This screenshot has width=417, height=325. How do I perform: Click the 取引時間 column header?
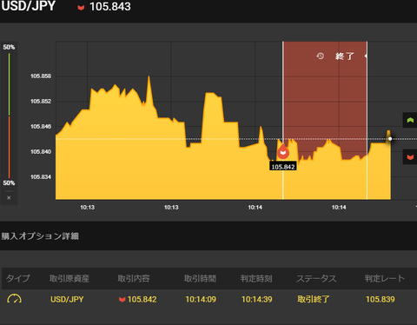click(x=200, y=278)
